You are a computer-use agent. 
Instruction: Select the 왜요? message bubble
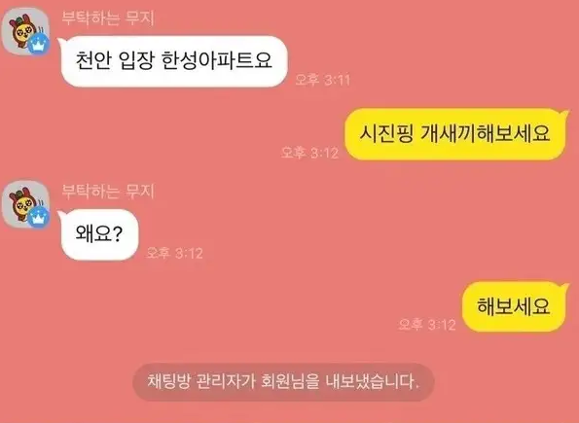click(x=99, y=234)
